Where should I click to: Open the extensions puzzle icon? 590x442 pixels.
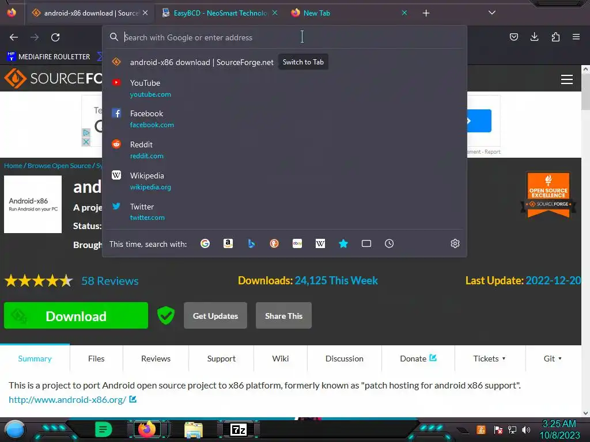coord(555,37)
